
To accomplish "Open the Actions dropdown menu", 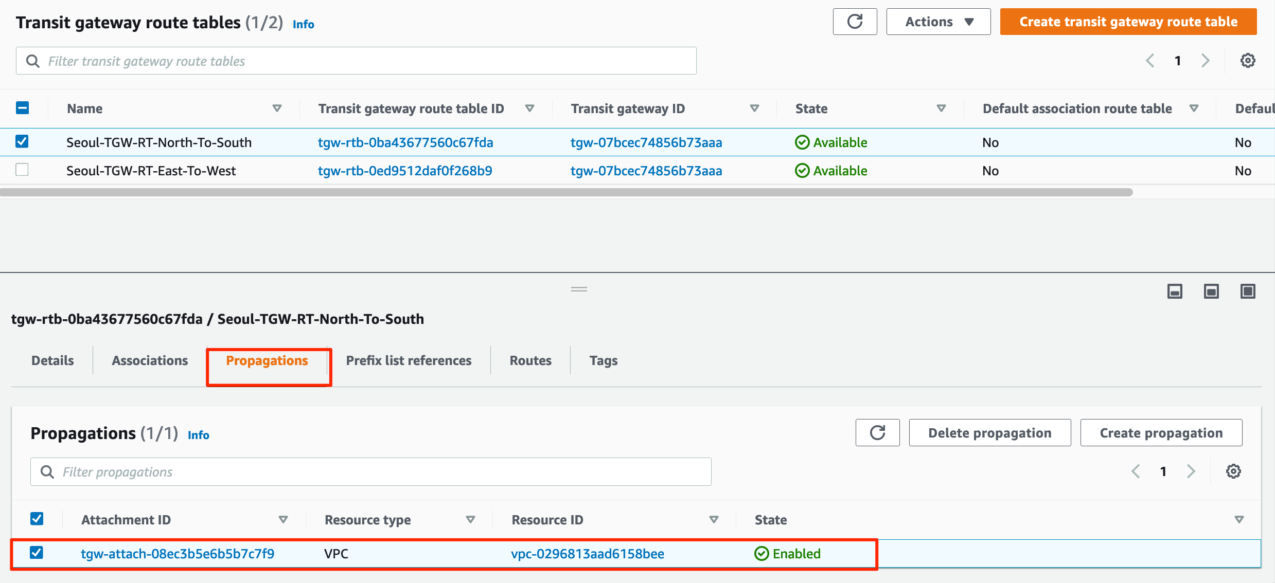I will (x=938, y=22).
